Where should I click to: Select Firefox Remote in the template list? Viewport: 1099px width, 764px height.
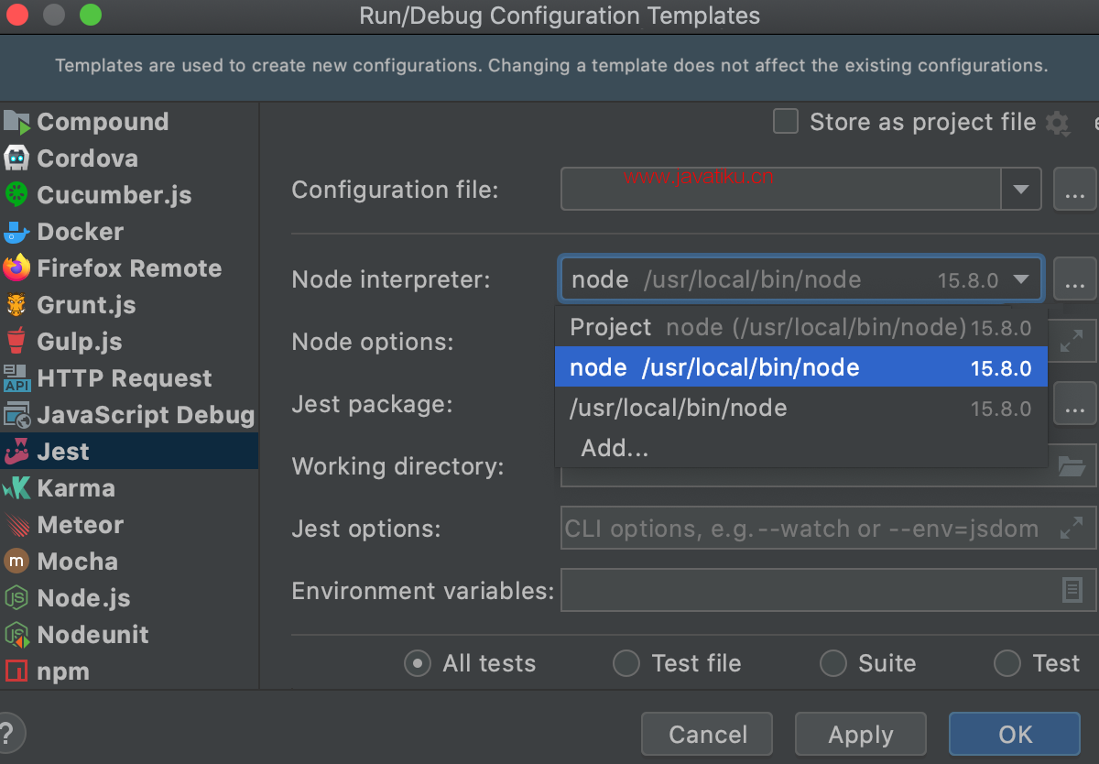129,268
